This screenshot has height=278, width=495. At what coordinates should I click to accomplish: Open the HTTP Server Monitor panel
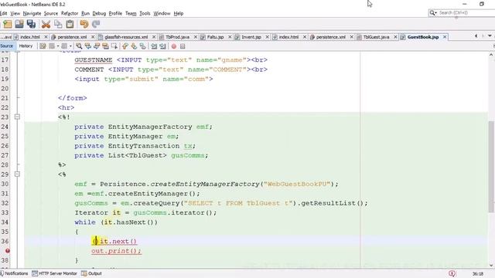tap(54, 273)
